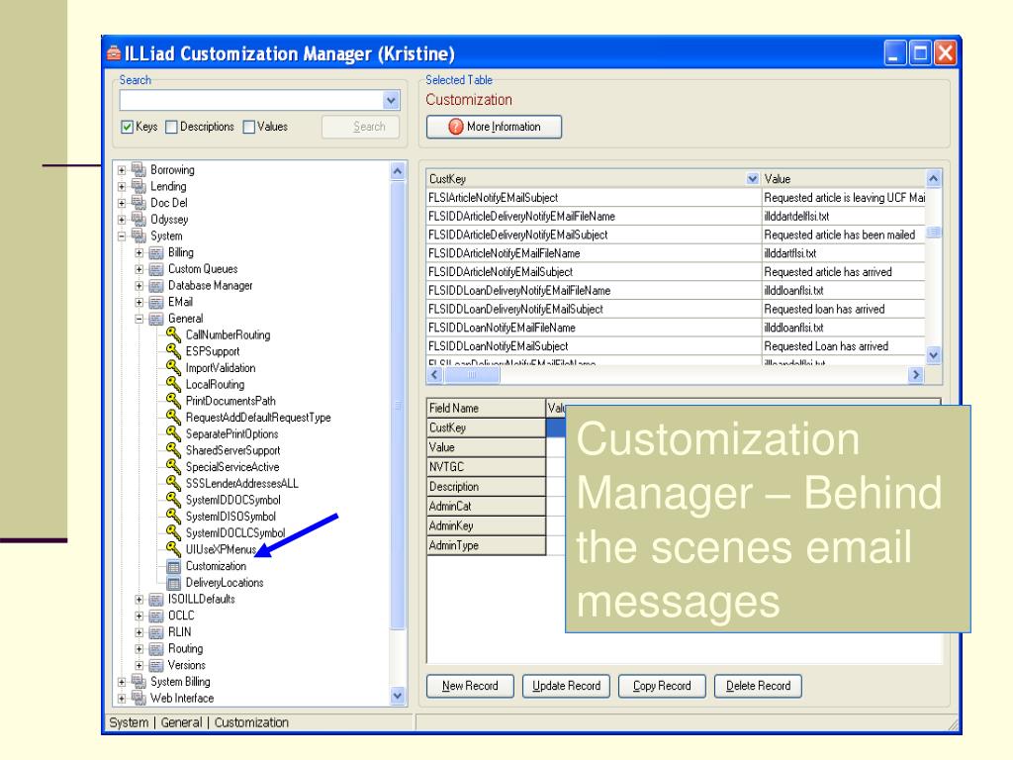The image size is (1013, 760).
Task: Click the key icon beside SystemIDISOSymbol
Action: coord(173,516)
